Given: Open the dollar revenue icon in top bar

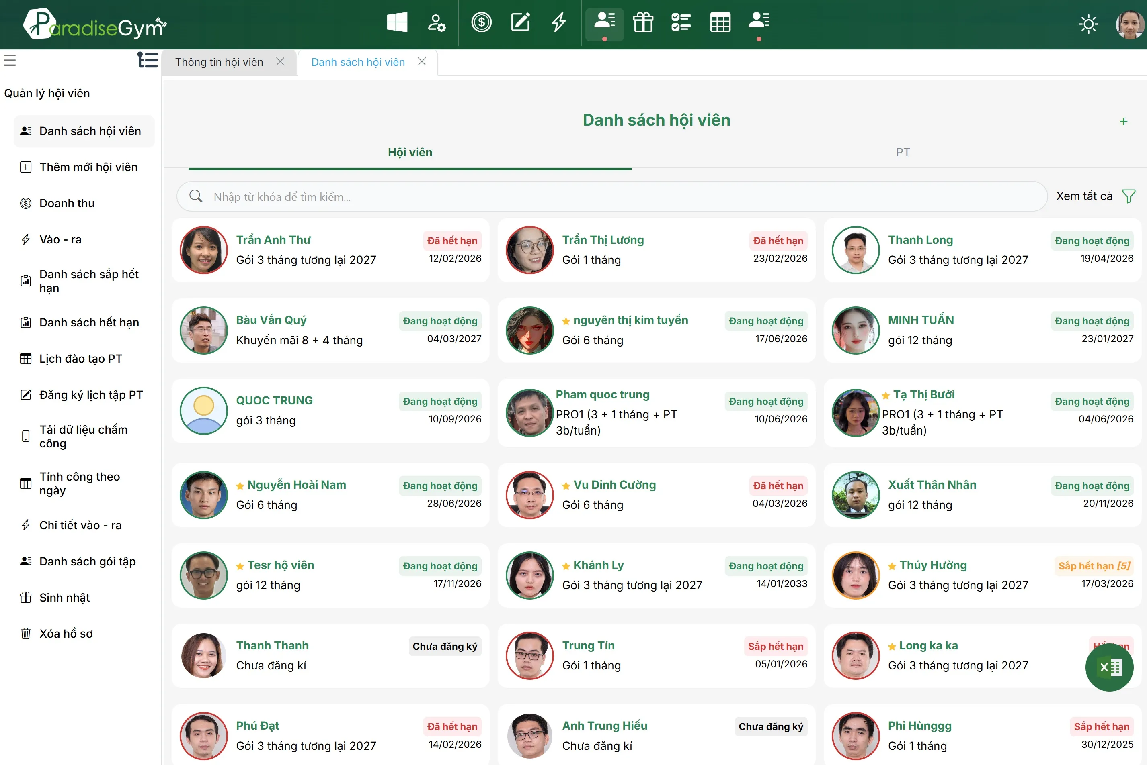Looking at the screenshot, I should 482,22.
